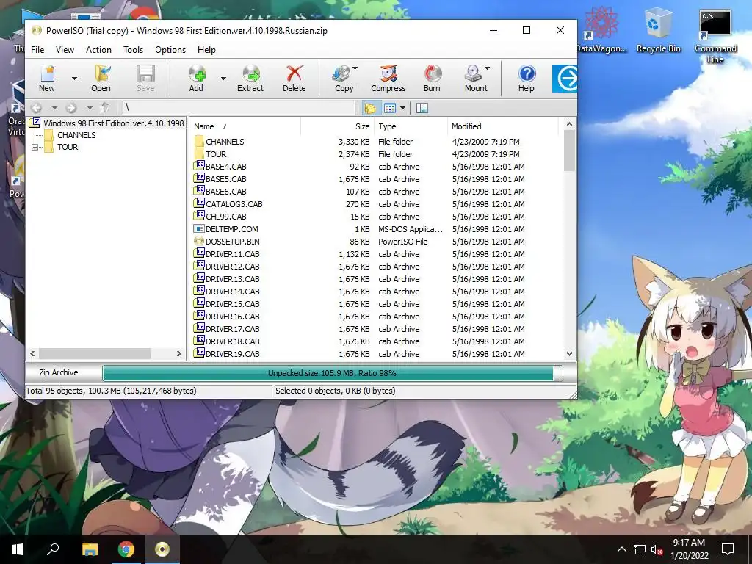Click the Help toolbar icon
The width and height of the screenshot is (752, 564).
(x=527, y=78)
